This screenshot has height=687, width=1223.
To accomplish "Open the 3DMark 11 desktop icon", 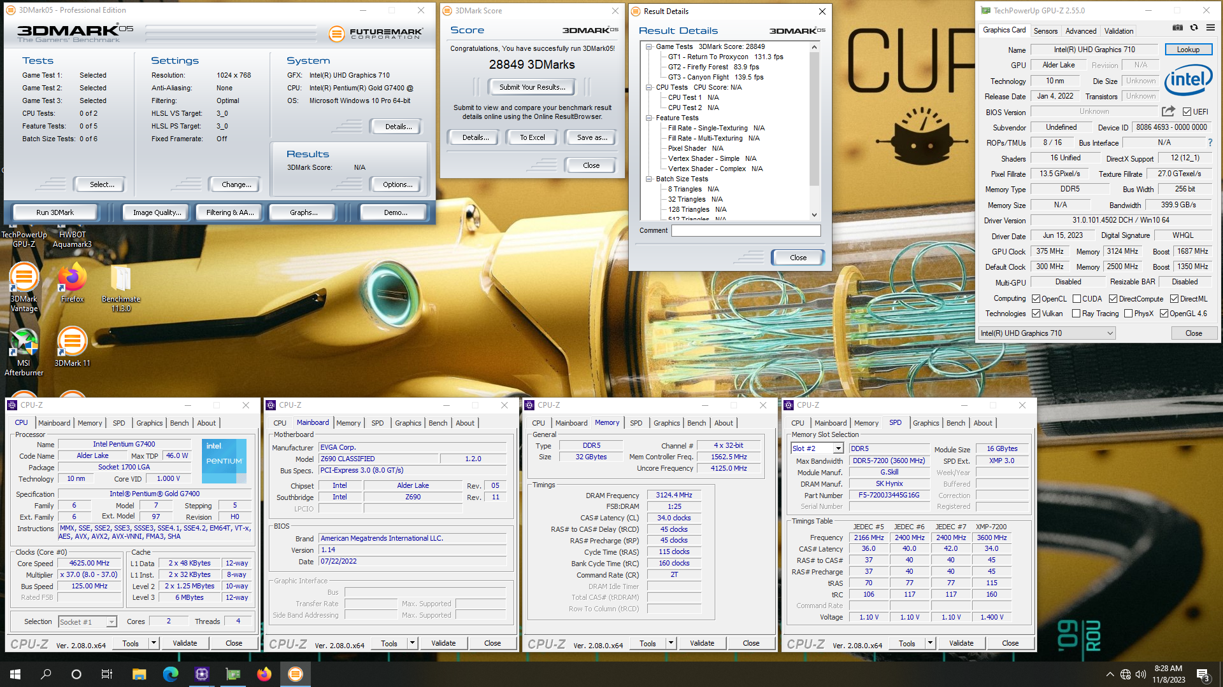I will point(72,347).
